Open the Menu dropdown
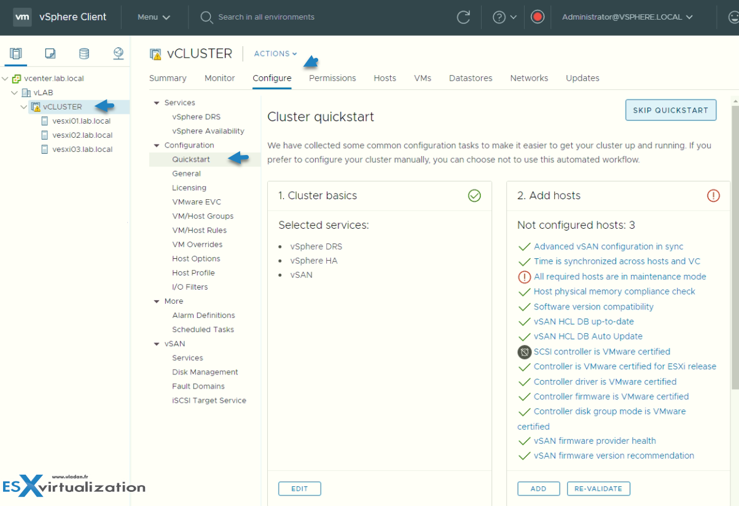The height and width of the screenshot is (506, 739). 154,17
